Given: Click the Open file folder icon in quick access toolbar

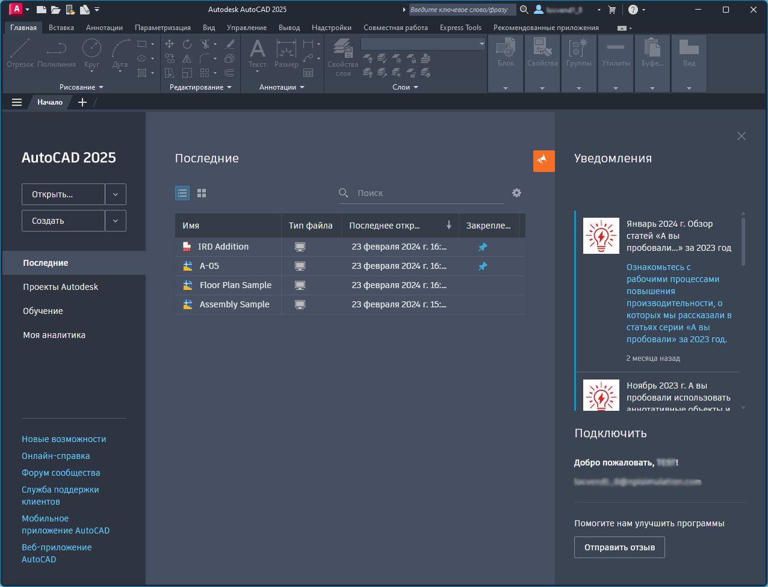Looking at the screenshot, I should pos(55,10).
